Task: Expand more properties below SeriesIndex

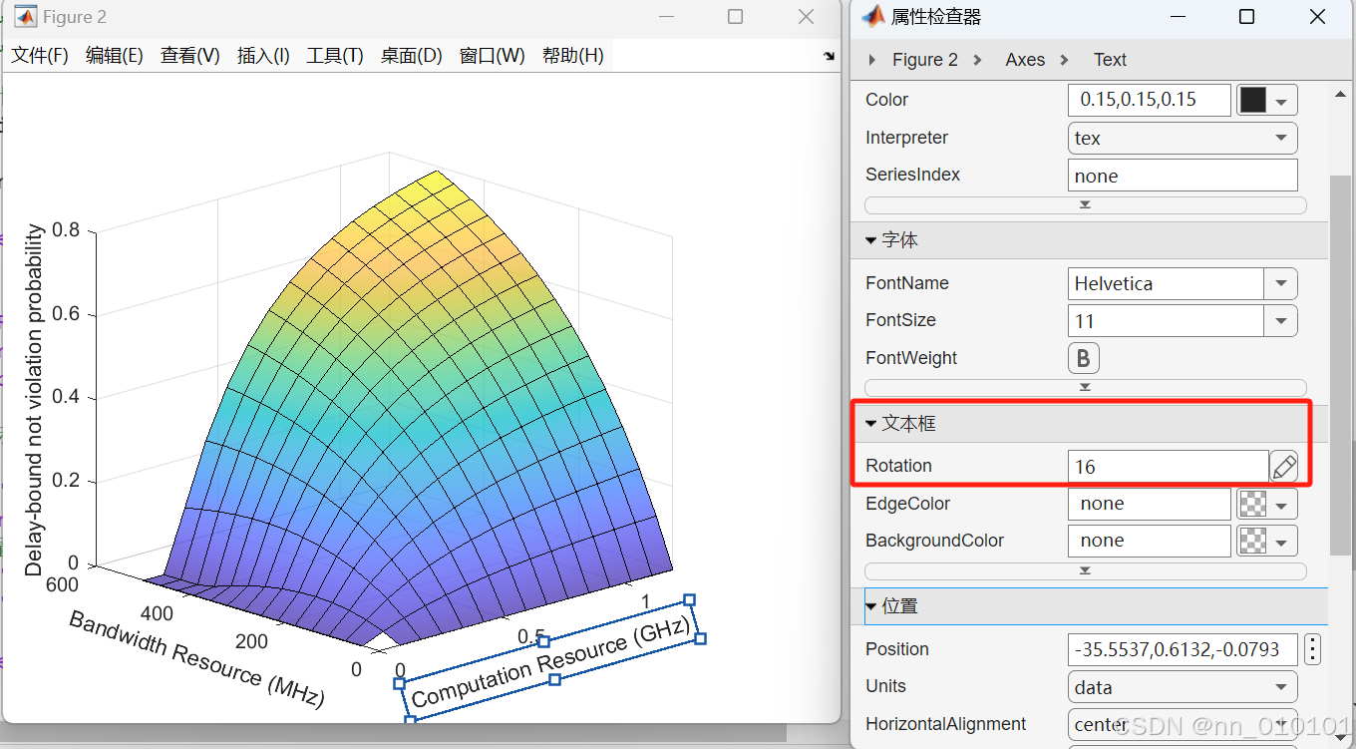Action: [1085, 204]
